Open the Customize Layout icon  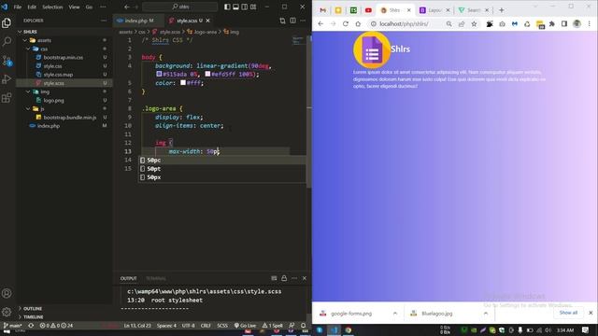(253, 7)
